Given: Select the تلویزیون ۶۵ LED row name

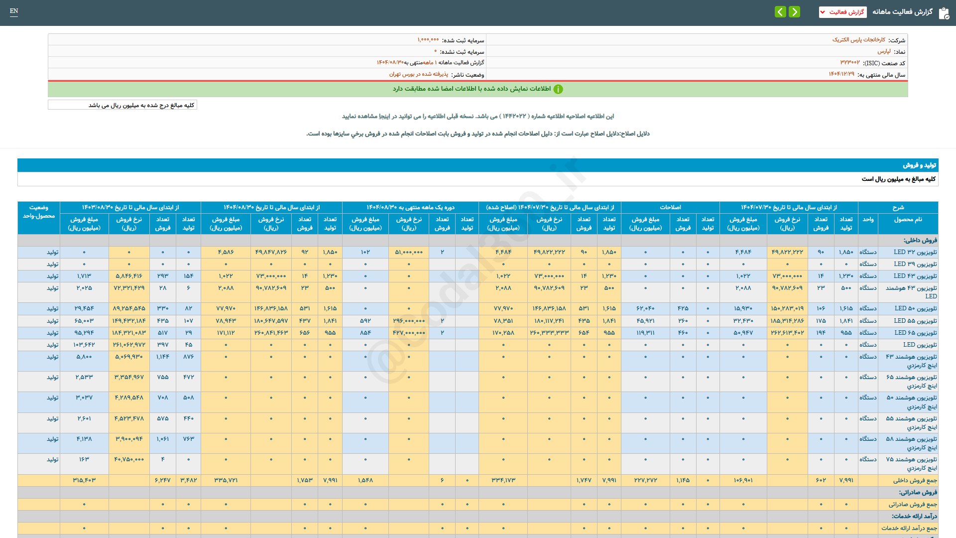Looking at the screenshot, I should point(915,333).
